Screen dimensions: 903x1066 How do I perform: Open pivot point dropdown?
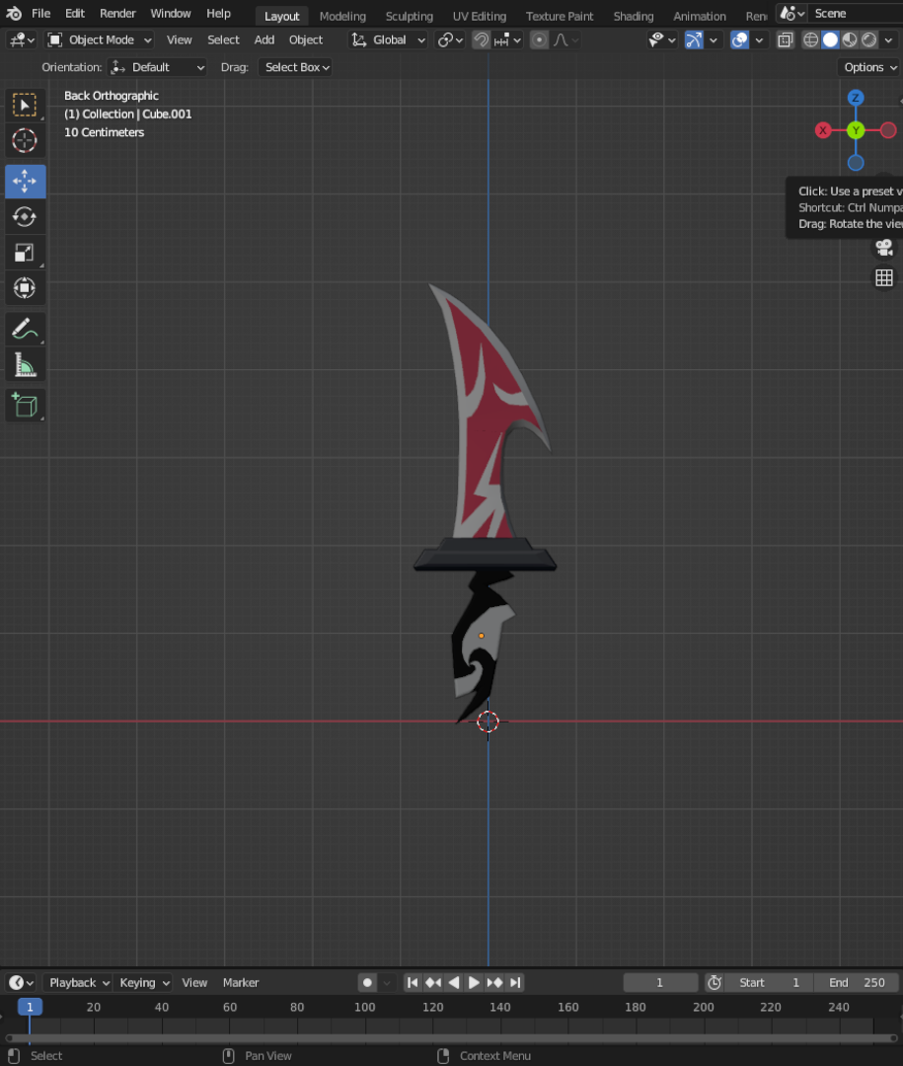pos(450,40)
